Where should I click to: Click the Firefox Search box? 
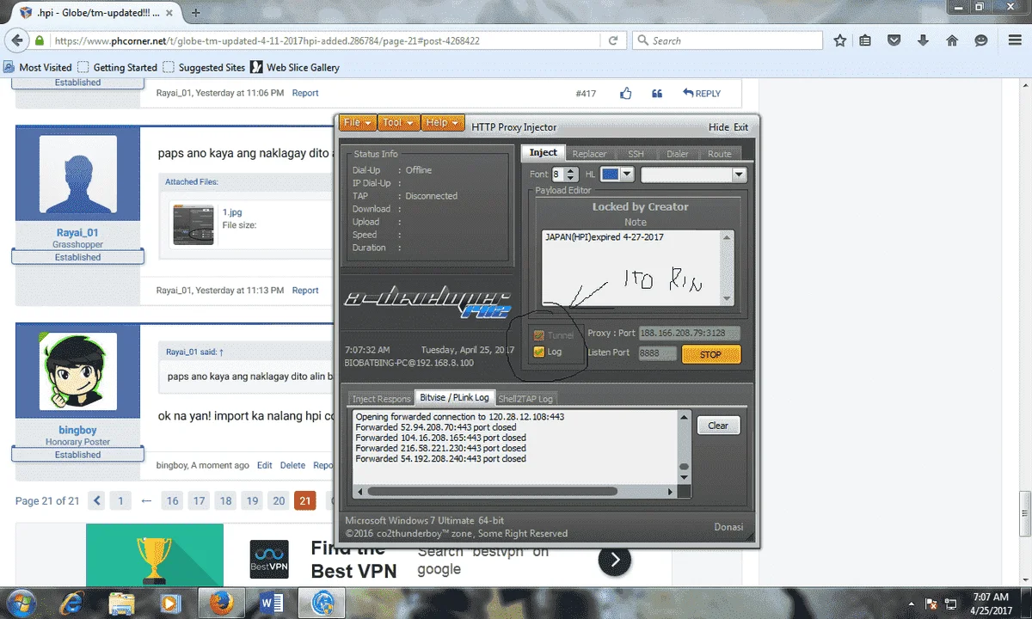[728, 40]
